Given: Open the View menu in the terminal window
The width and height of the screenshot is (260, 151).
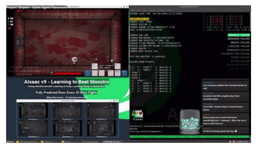Looking at the screenshot, I should click(x=144, y=10).
